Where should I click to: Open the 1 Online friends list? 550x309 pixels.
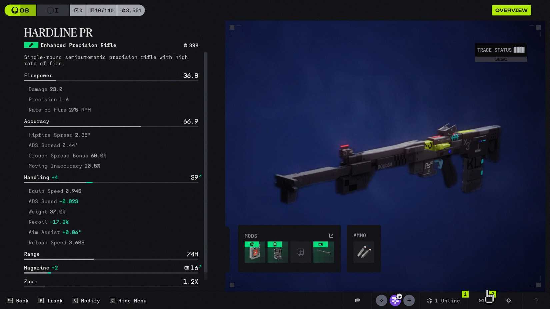point(443,301)
